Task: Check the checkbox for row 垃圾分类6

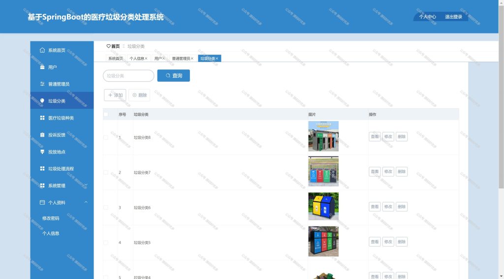Action: pyautogui.click(x=106, y=207)
